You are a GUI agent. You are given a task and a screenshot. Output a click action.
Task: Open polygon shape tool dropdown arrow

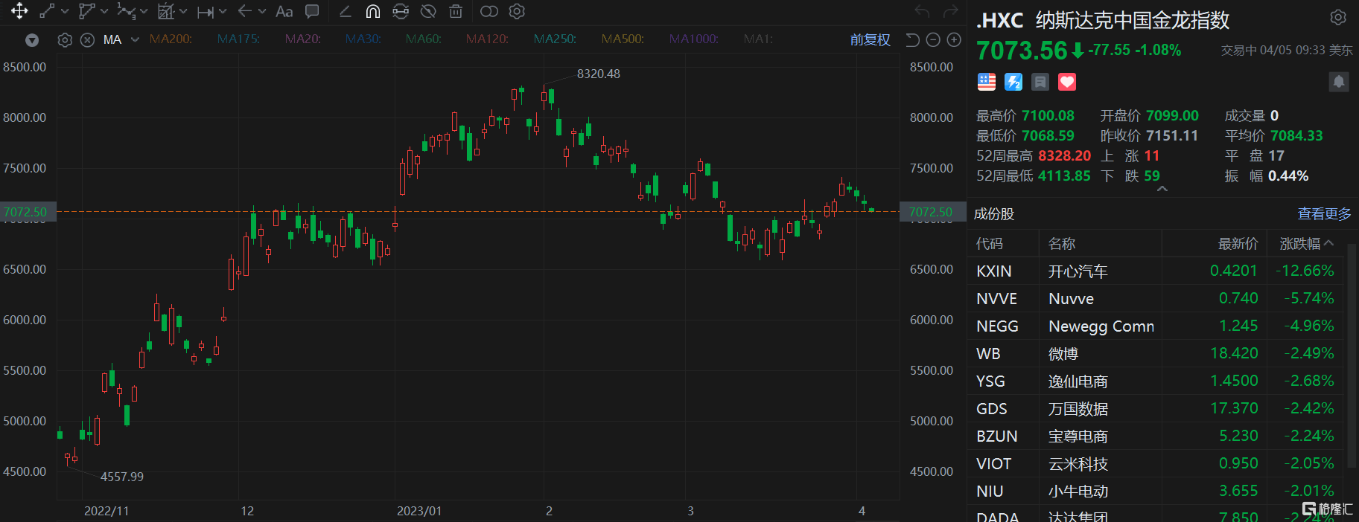click(104, 11)
